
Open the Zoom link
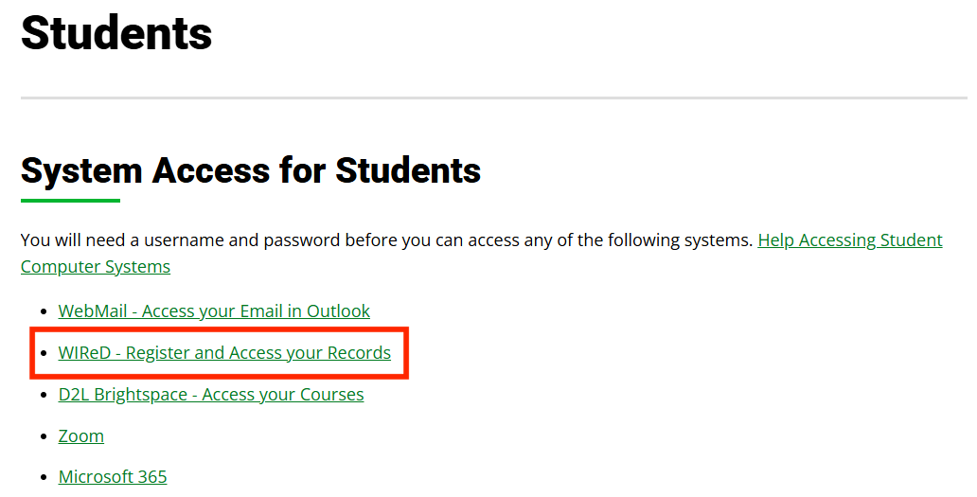pos(81,436)
